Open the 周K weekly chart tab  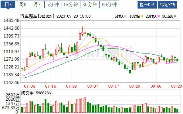[22, 5]
